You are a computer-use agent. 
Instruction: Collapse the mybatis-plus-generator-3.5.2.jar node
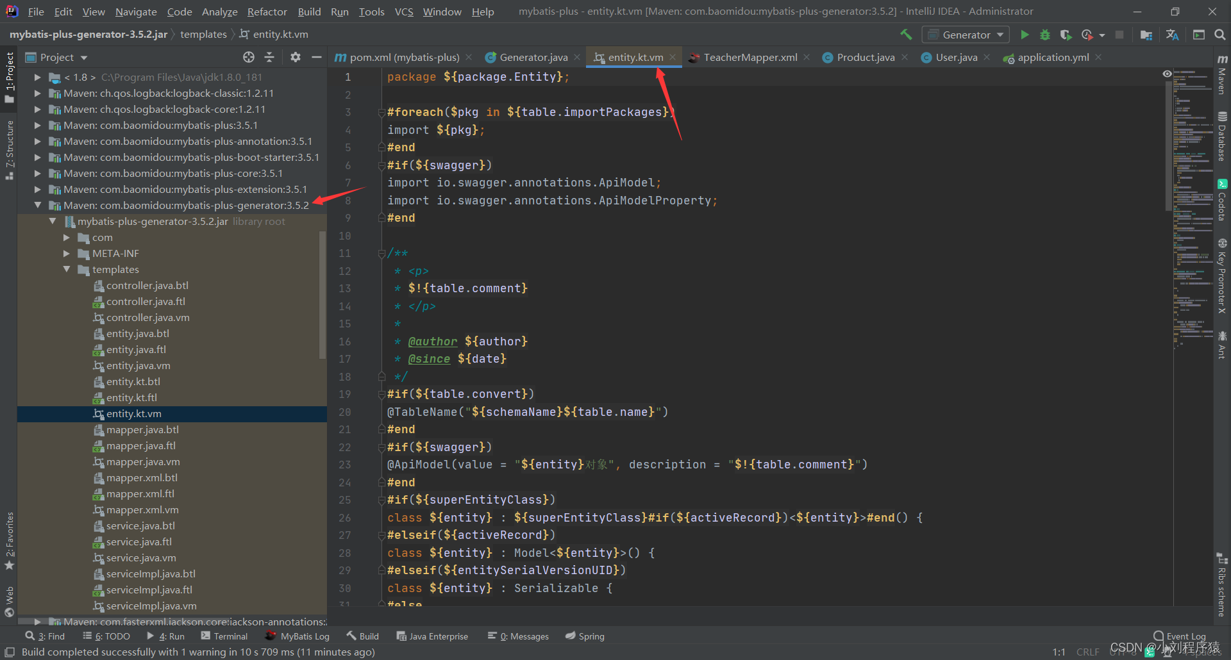53,221
